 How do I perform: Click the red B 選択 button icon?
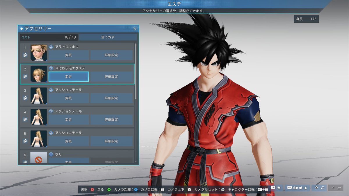click(x=92, y=190)
